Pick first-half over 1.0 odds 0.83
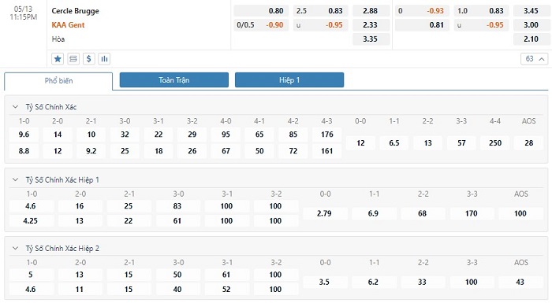This screenshot has width=552, height=303. [481, 11]
